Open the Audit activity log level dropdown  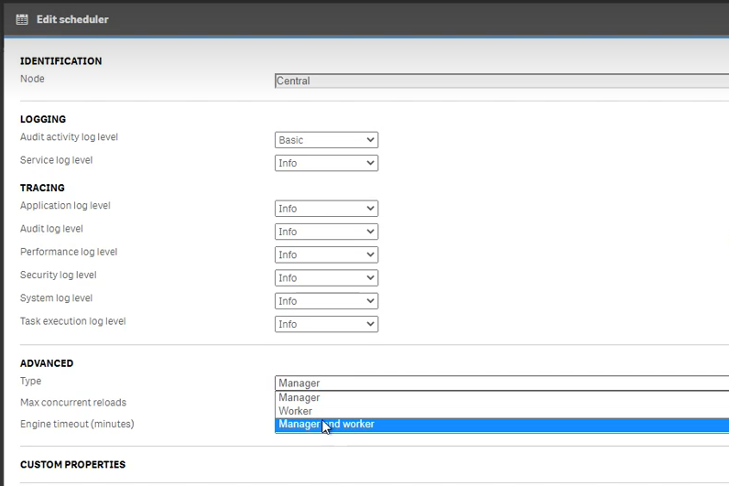click(326, 140)
